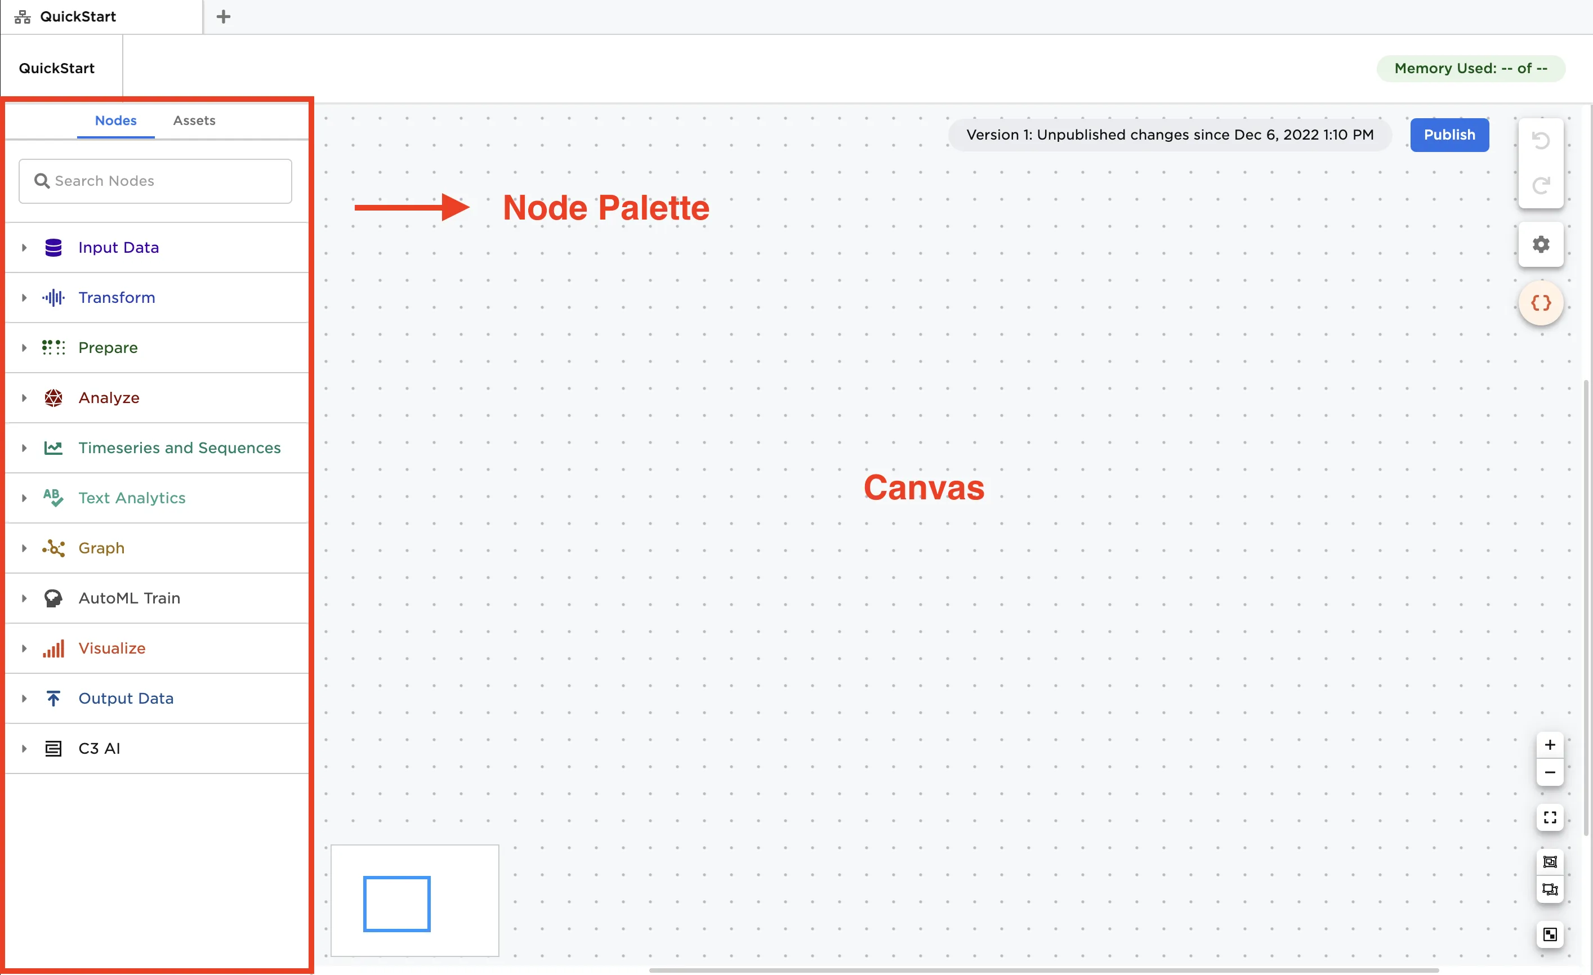1593x975 pixels.
Task: Expand the AutoML Train category
Action: (x=24, y=598)
